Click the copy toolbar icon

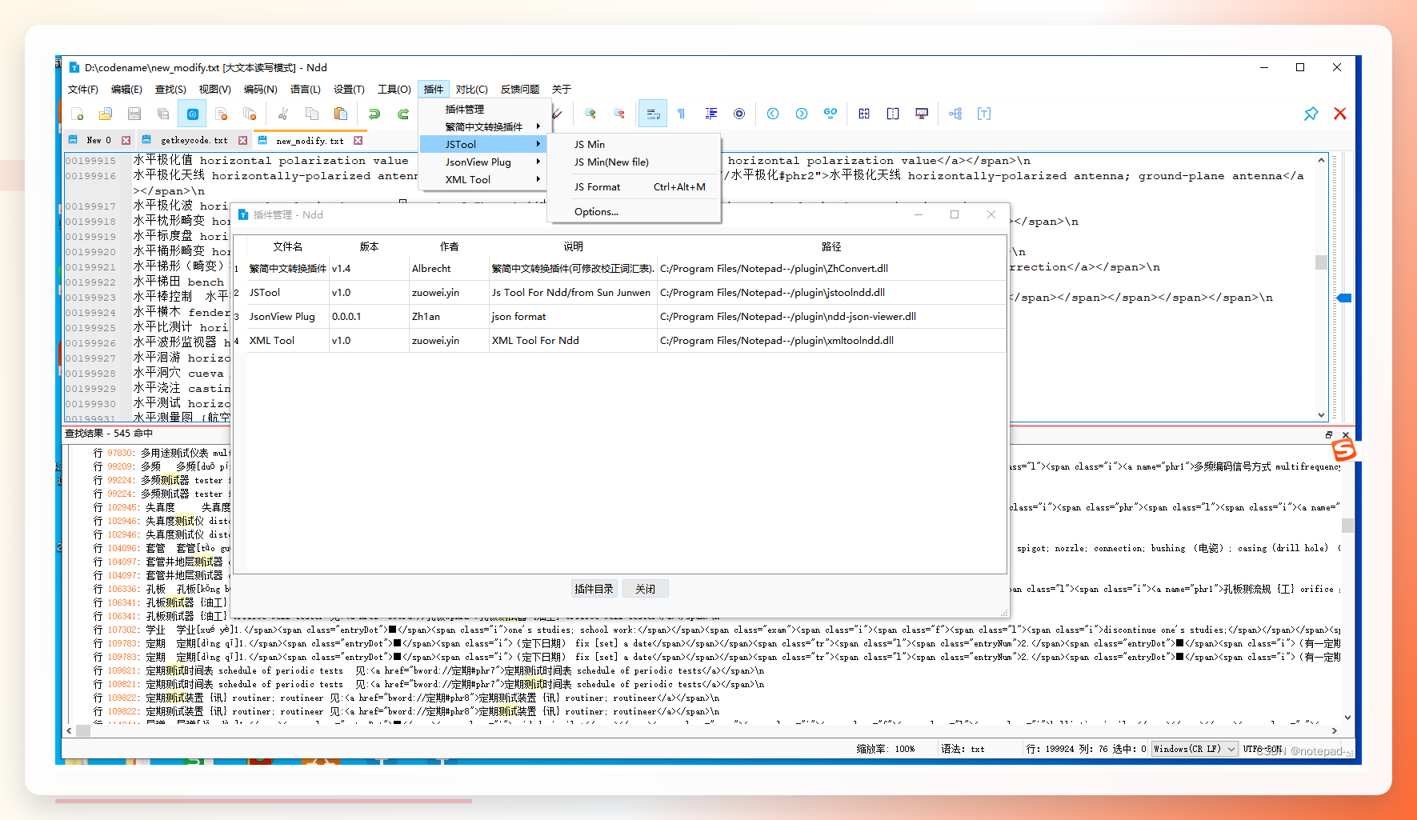point(312,114)
